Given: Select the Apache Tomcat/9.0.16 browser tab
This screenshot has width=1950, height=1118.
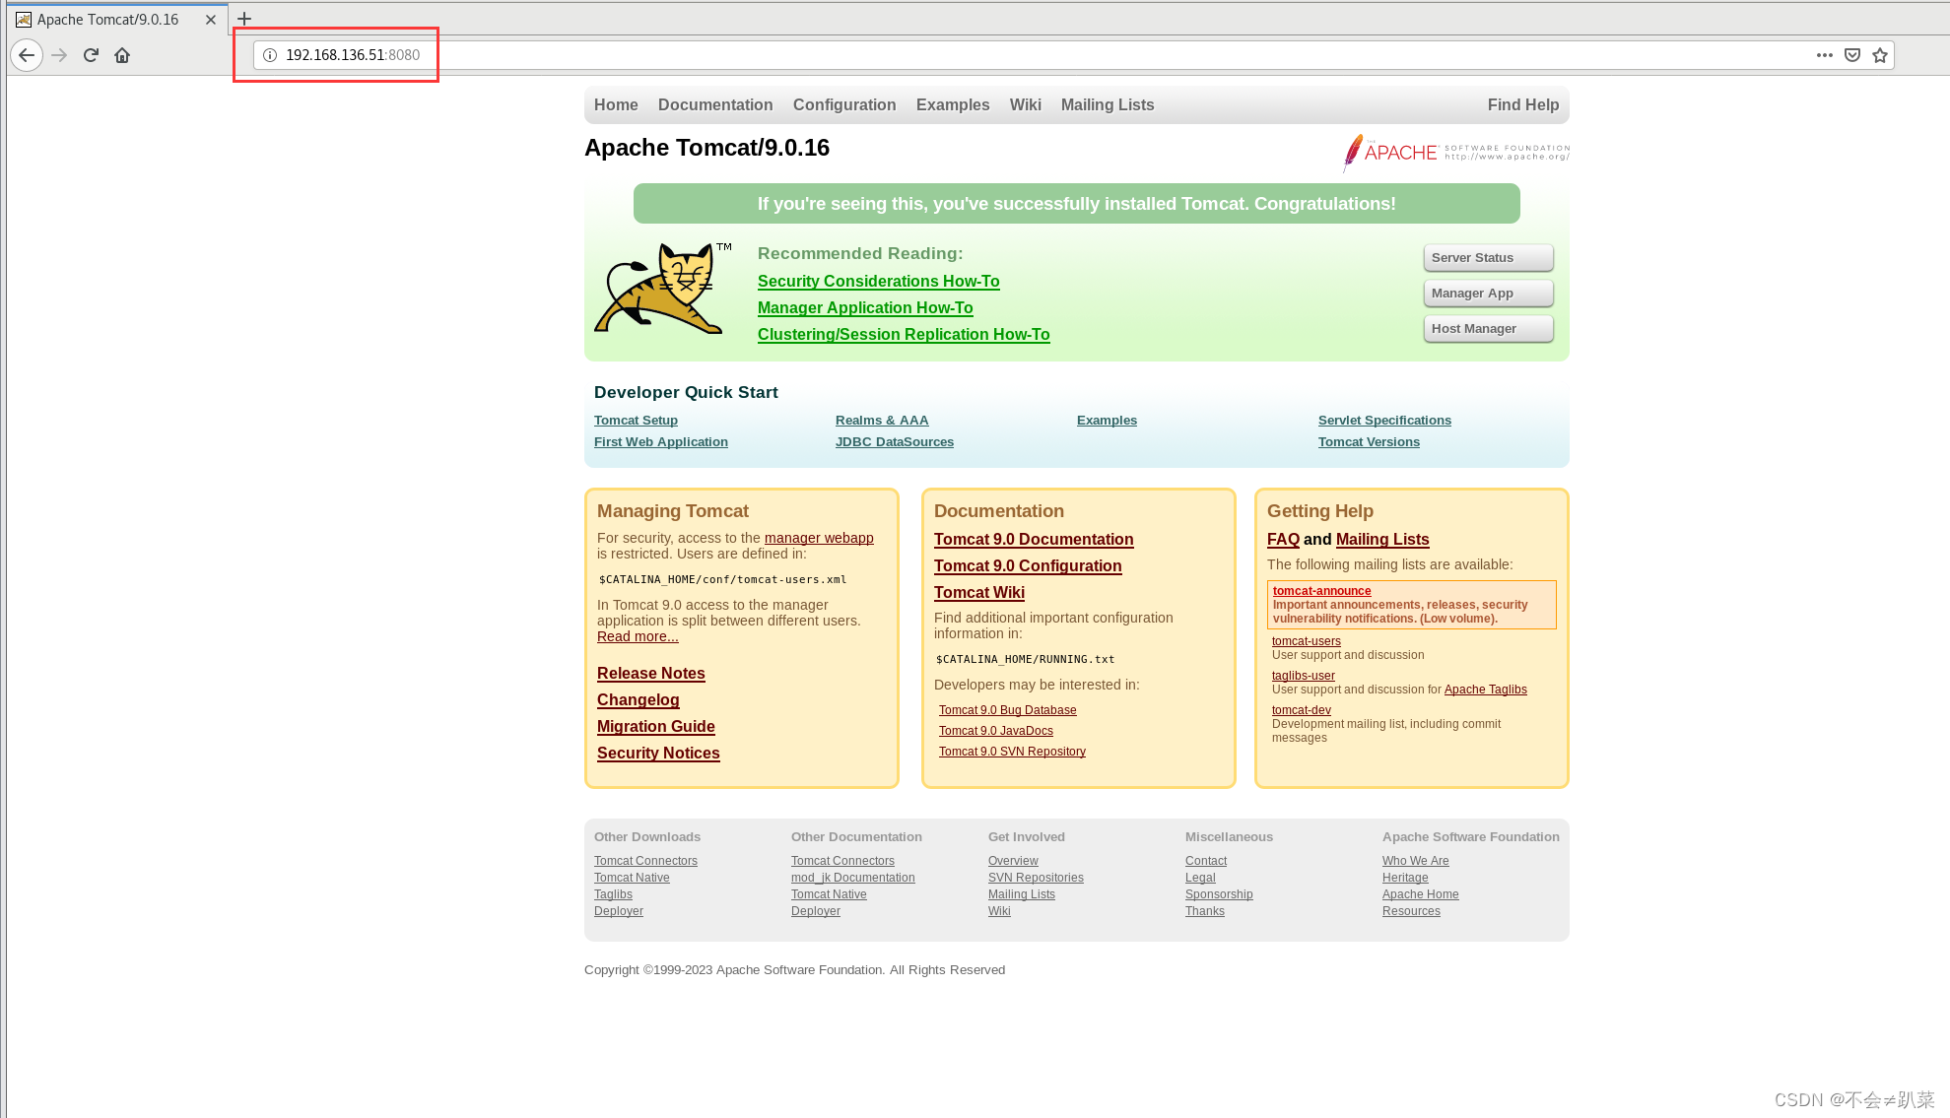Looking at the screenshot, I should tap(116, 20).
